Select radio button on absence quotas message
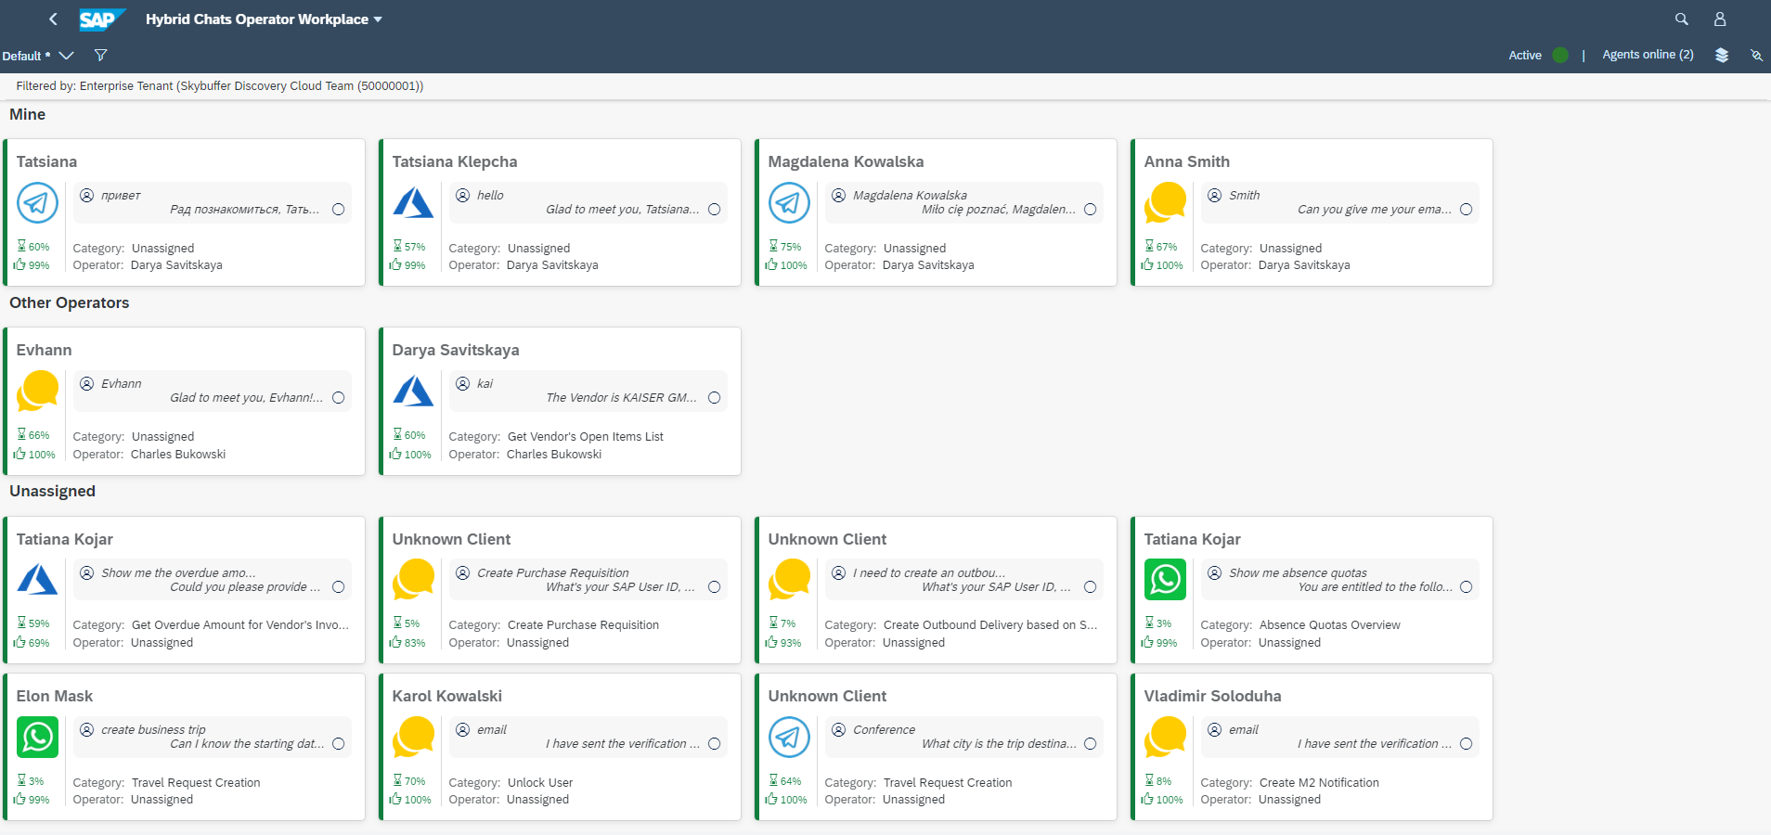The height and width of the screenshot is (835, 1771). [1467, 587]
